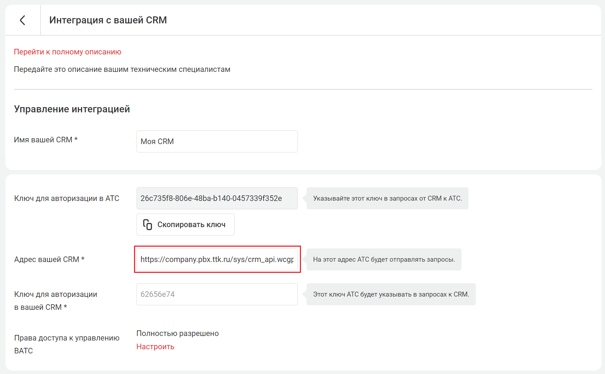
Task: Focus the CRM key field showing 62656e74
Action: tap(217, 294)
